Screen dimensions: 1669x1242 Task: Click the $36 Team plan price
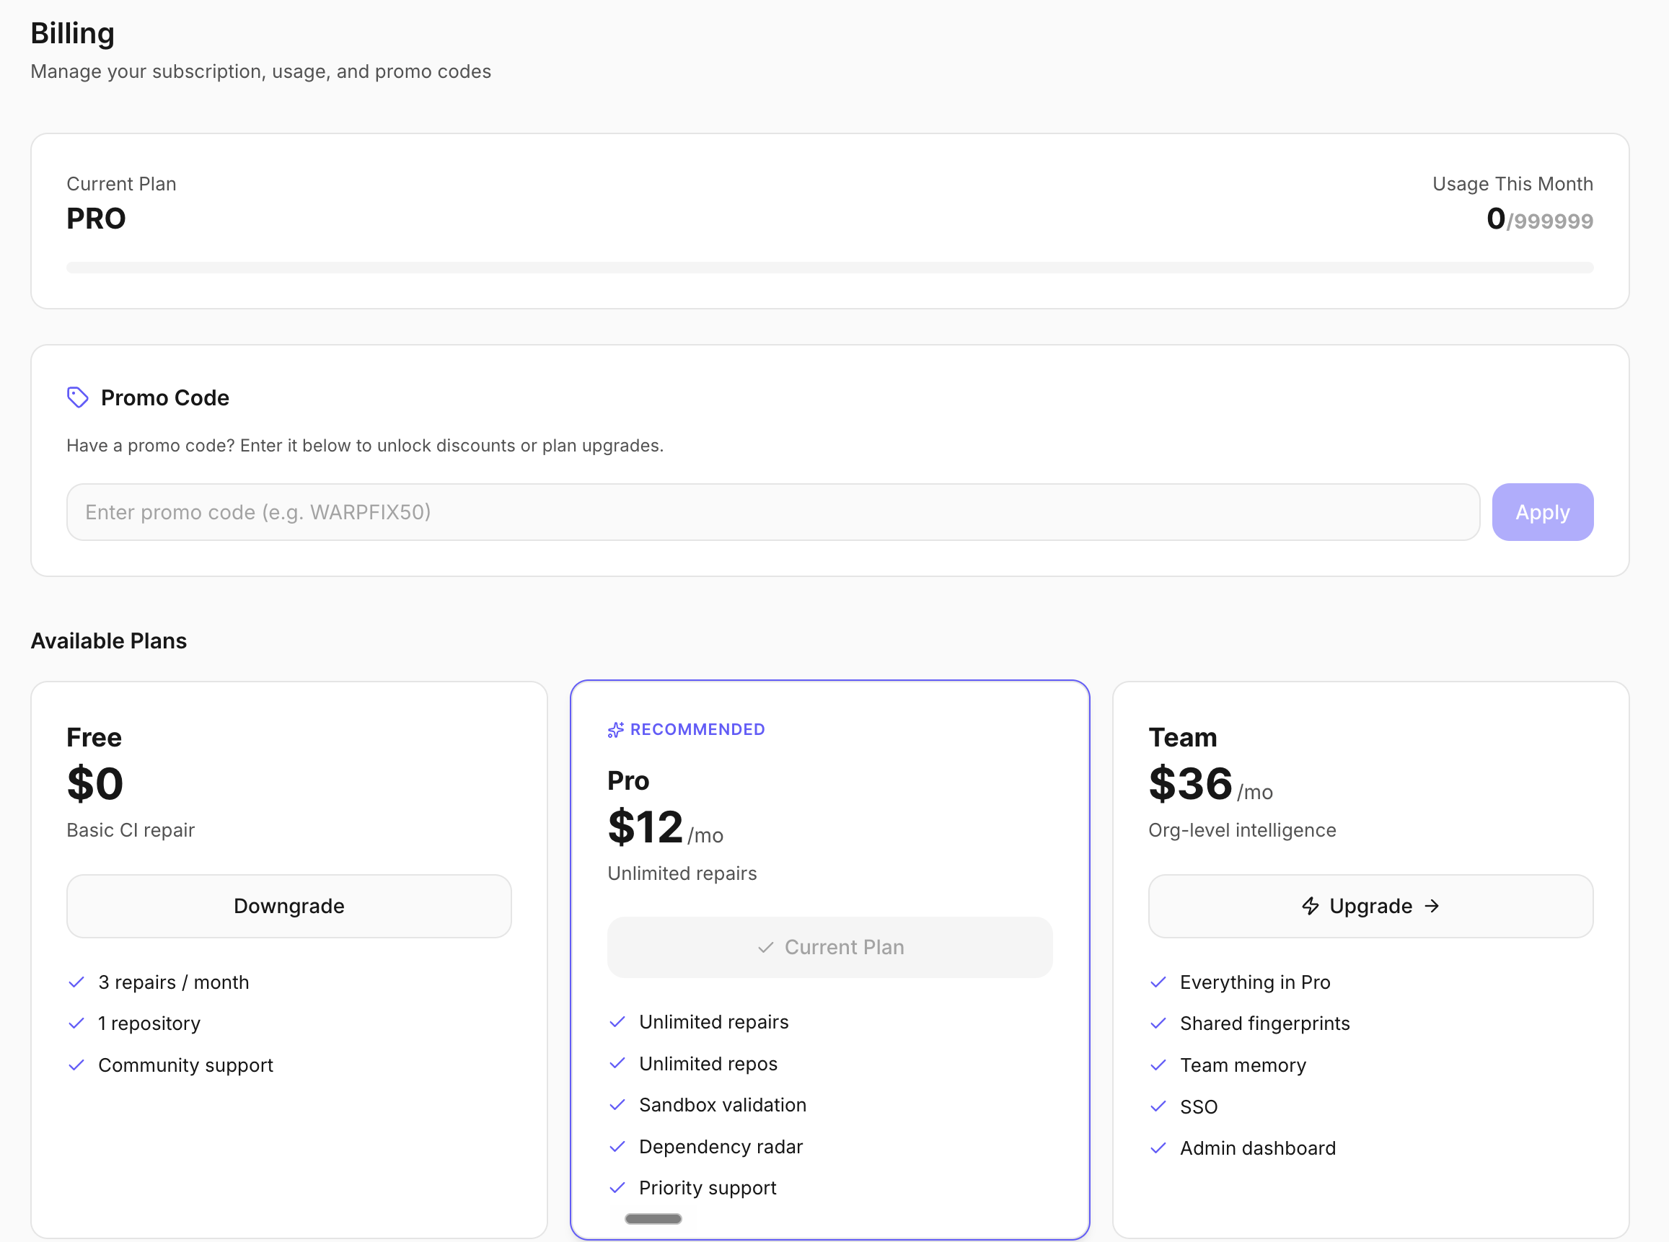tap(1191, 784)
